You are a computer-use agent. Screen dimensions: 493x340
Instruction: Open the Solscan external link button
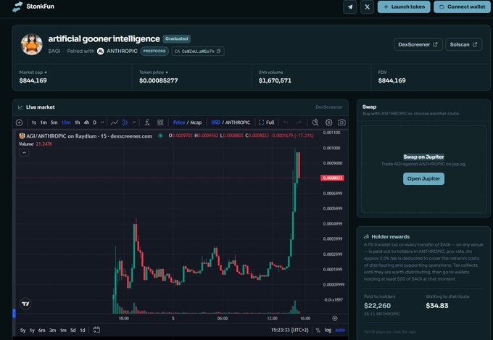pos(463,45)
